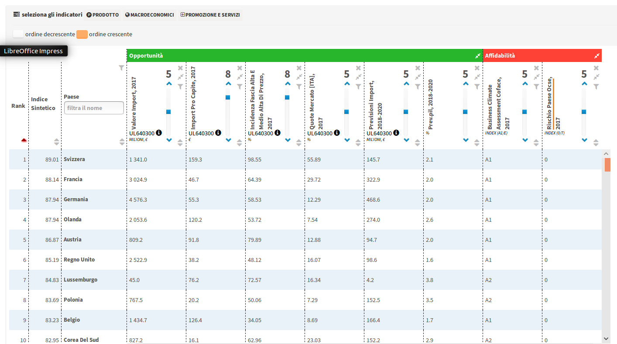Click the orange ordine crescente swatch
This screenshot has width=617, height=344.
tap(82, 34)
